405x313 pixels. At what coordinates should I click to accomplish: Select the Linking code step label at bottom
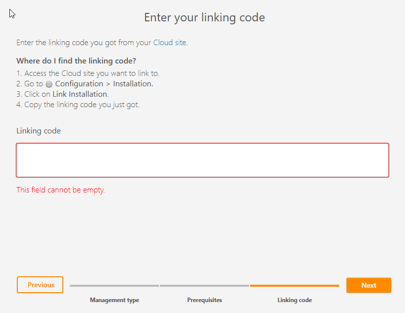295,300
